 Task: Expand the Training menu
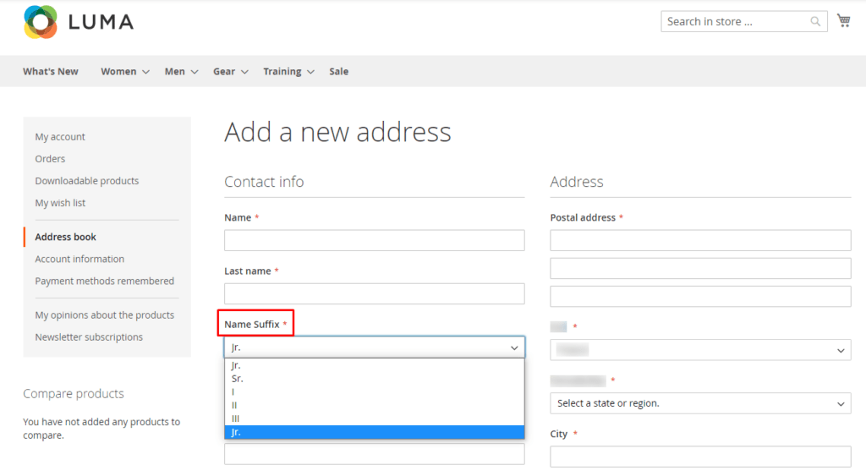(x=288, y=72)
